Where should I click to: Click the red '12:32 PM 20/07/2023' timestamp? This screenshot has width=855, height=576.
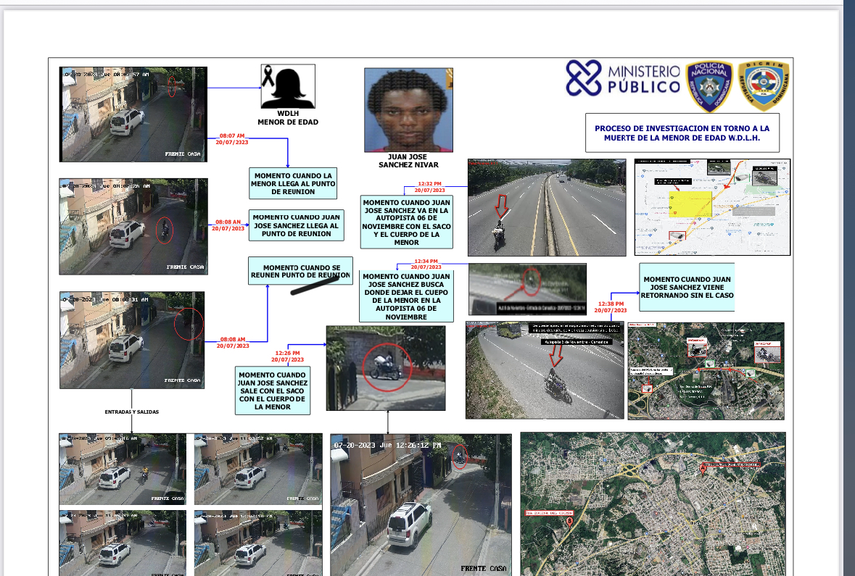pyautogui.click(x=430, y=187)
